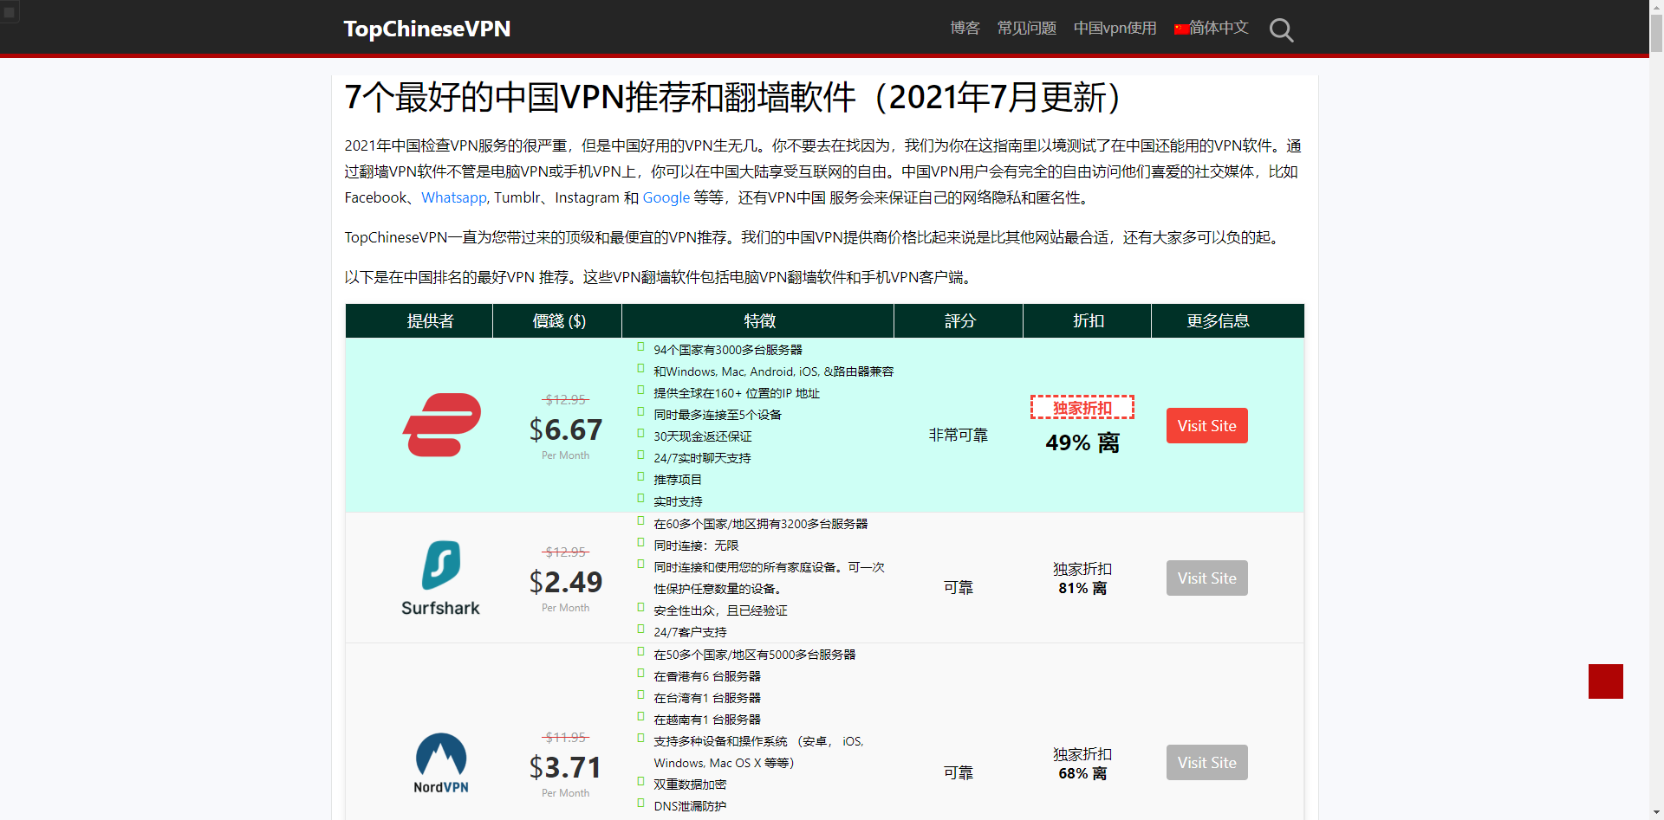Visit Site for Surfshark
Image resolution: width=1664 pixels, height=820 pixels.
pyautogui.click(x=1206, y=578)
